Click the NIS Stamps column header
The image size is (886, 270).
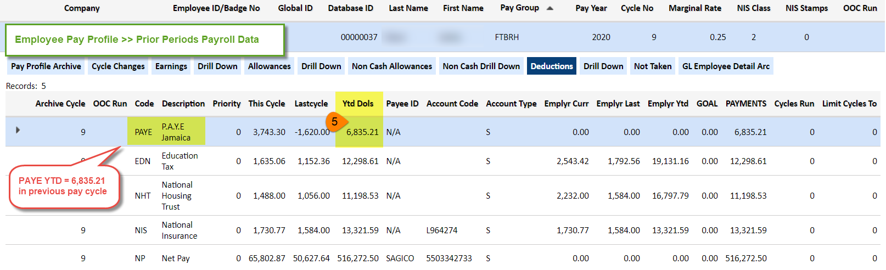pyautogui.click(x=806, y=8)
